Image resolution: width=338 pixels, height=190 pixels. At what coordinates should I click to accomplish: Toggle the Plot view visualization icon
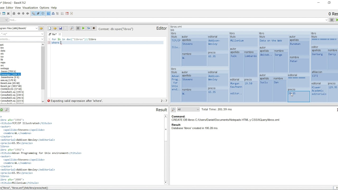coord(62,13)
